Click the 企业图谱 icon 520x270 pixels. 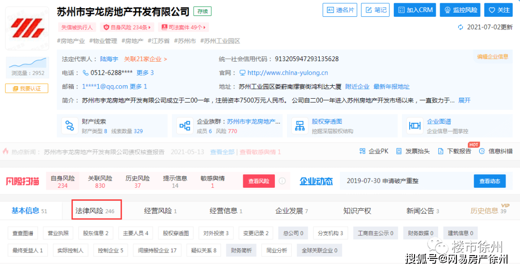[415, 126]
